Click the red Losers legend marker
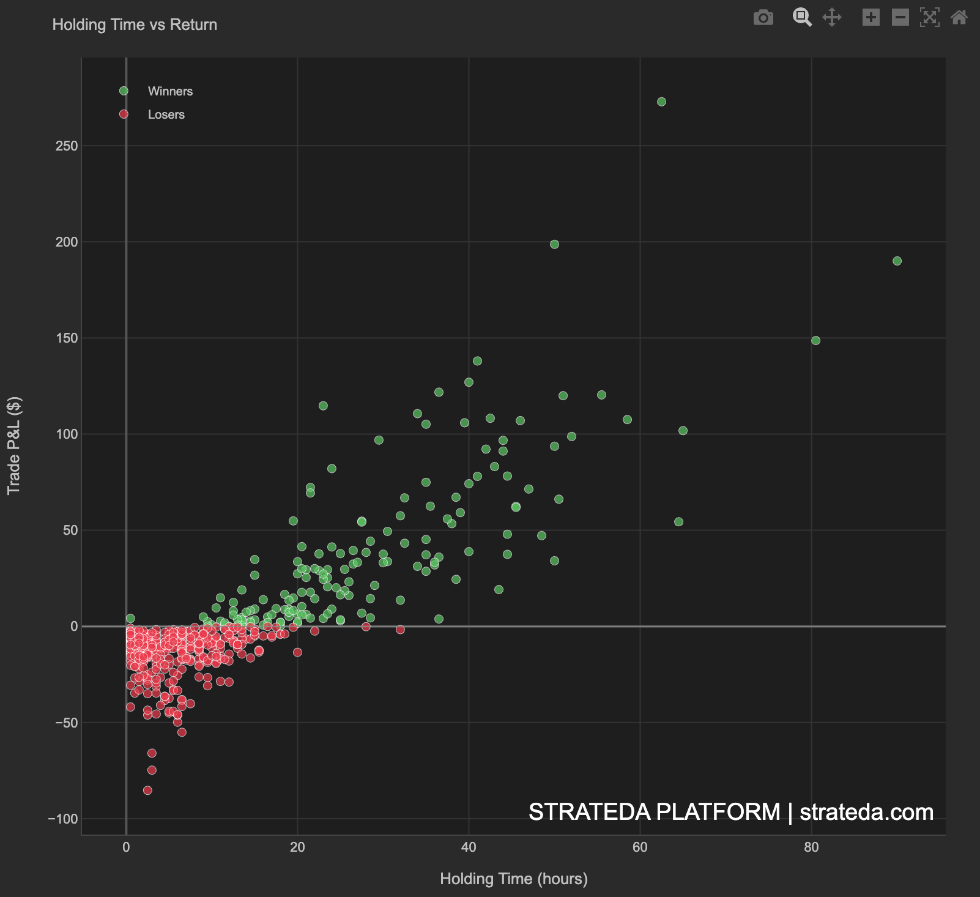The width and height of the screenshot is (980, 897). (x=124, y=114)
